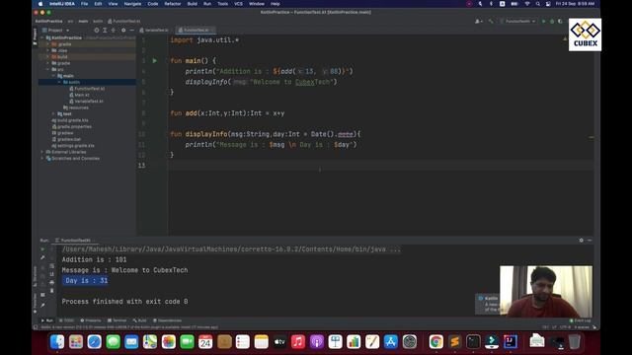This screenshot has height=355, width=632.
Task: Collapse the KotlinPractice root node
Action: point(42,37)
